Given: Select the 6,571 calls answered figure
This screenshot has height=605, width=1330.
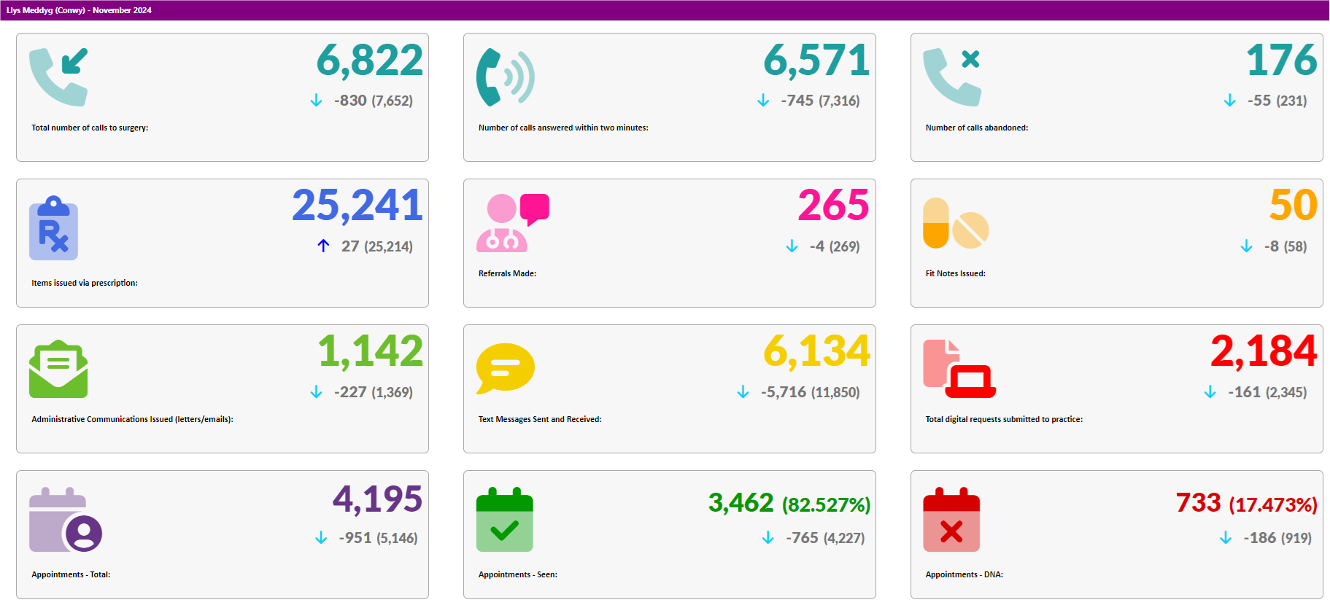Looking at the screenshot, I should (816, 60).
